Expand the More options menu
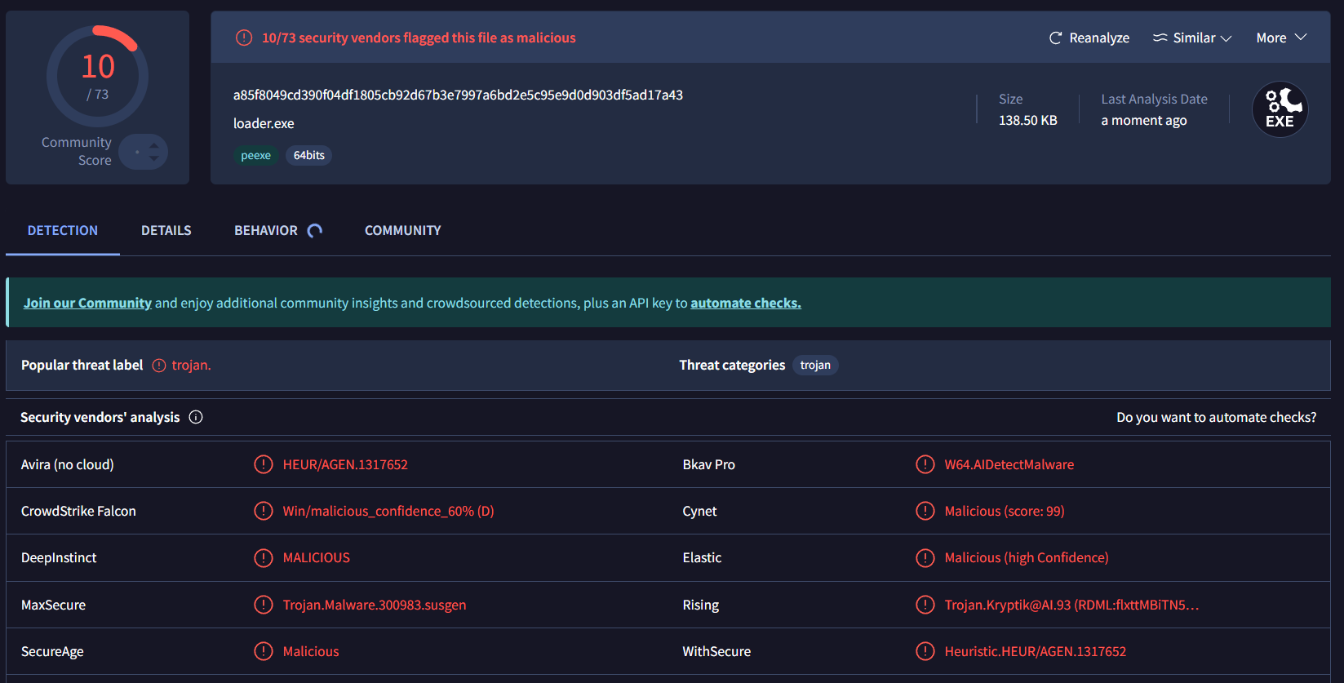 [x=1281, y=38]
